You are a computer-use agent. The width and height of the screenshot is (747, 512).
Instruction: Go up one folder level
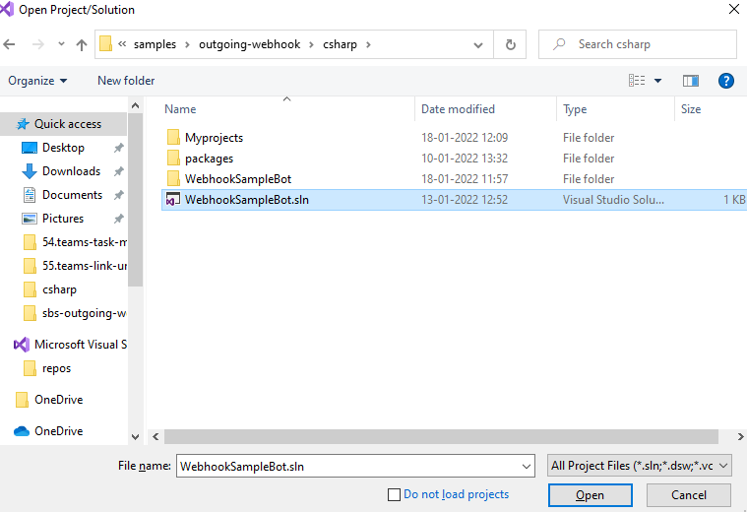pyautogui.click(x=82, y=45)
